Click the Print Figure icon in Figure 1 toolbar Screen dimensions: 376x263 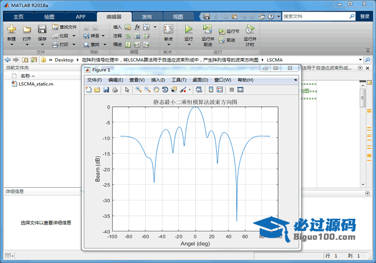(x=115, y=89)
